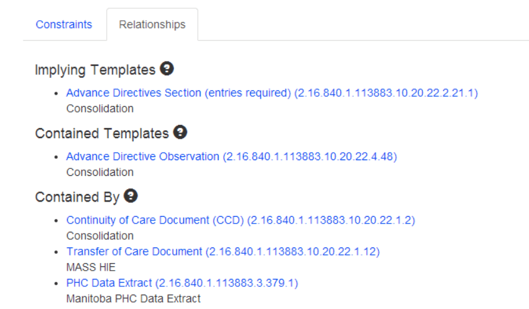Follow the Advance Directive Observation link
529x309 pixels.
[231, 156]
